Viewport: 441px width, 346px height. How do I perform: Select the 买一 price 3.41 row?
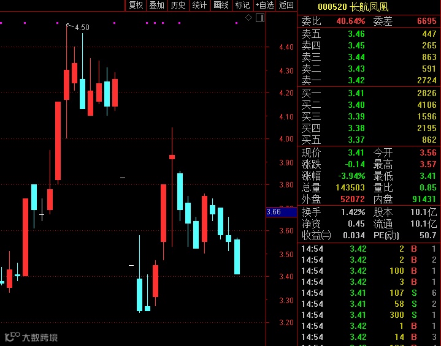(x=369, y=93)
